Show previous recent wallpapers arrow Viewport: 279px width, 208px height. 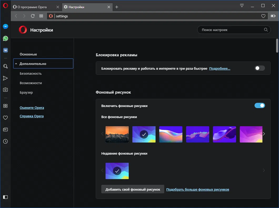(x=102, y=170)
